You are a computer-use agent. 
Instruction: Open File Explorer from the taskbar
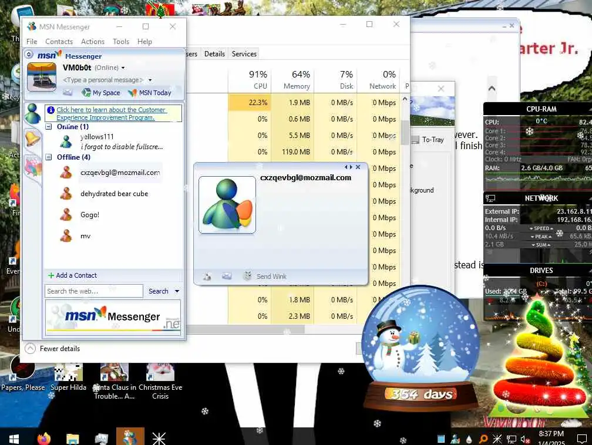pos(72,438)
